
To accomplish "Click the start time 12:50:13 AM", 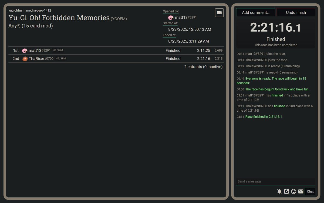I will point(190,29).
